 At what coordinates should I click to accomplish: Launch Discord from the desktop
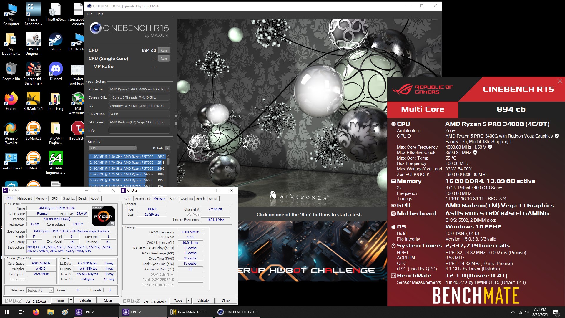point(56,72)
